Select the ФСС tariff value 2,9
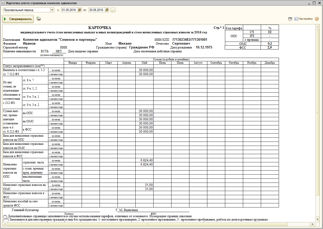 point(270,47)
